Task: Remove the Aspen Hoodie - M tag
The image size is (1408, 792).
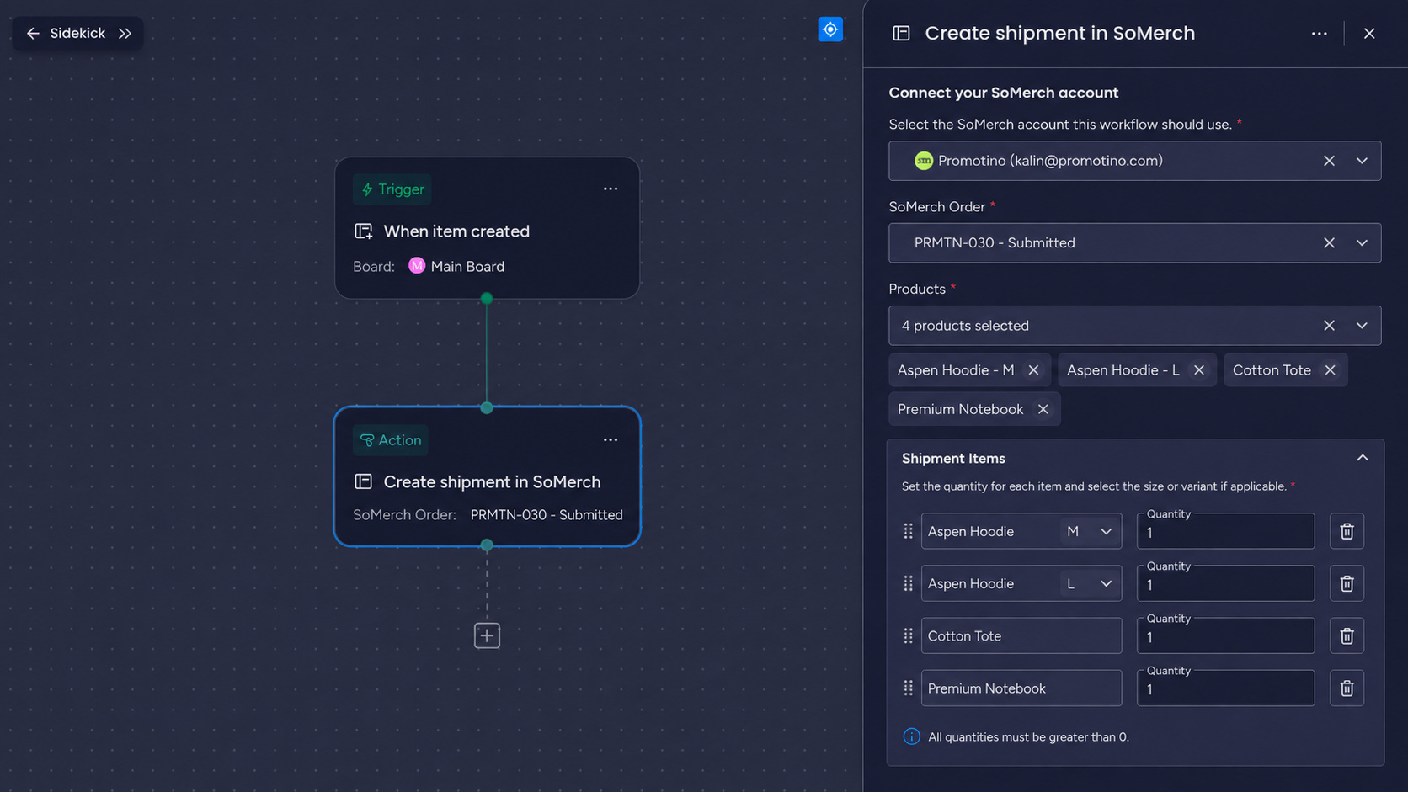Action: point(1033,370)
